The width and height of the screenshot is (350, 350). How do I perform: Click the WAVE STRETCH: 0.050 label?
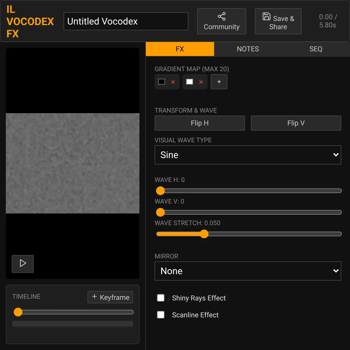coord(188,223)
